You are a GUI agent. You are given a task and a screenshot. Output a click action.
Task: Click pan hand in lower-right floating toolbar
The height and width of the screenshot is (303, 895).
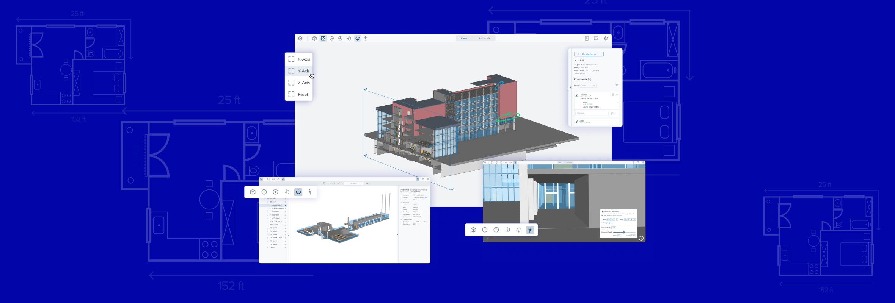point(507,230)
